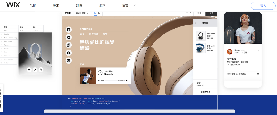Click the END - PRO headphone thumbnail
The image size is (277, 115).
pyautogui.click(x=201, y=36)
